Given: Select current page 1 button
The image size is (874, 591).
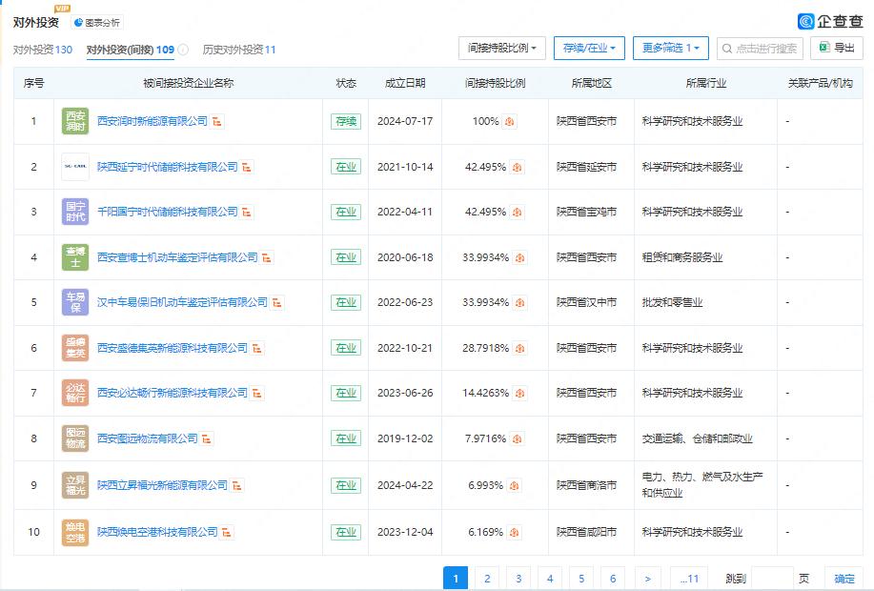Looking at the screenshot, I should coord(456,579).
